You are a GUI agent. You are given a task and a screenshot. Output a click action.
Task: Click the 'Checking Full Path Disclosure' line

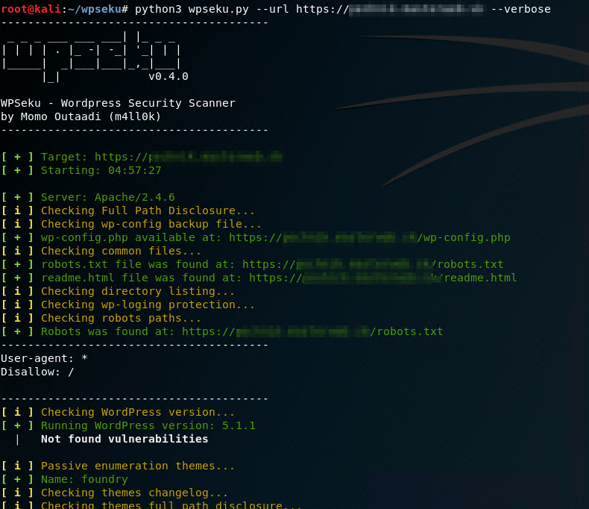click(x=148, y=210)
